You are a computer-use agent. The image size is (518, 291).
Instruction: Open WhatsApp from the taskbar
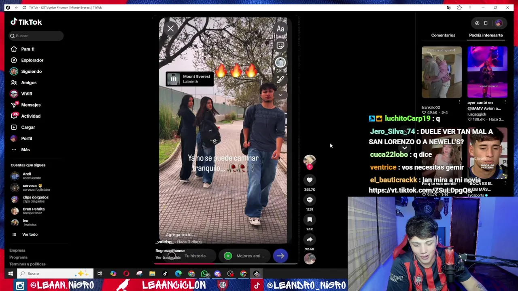tap(205, 274)
